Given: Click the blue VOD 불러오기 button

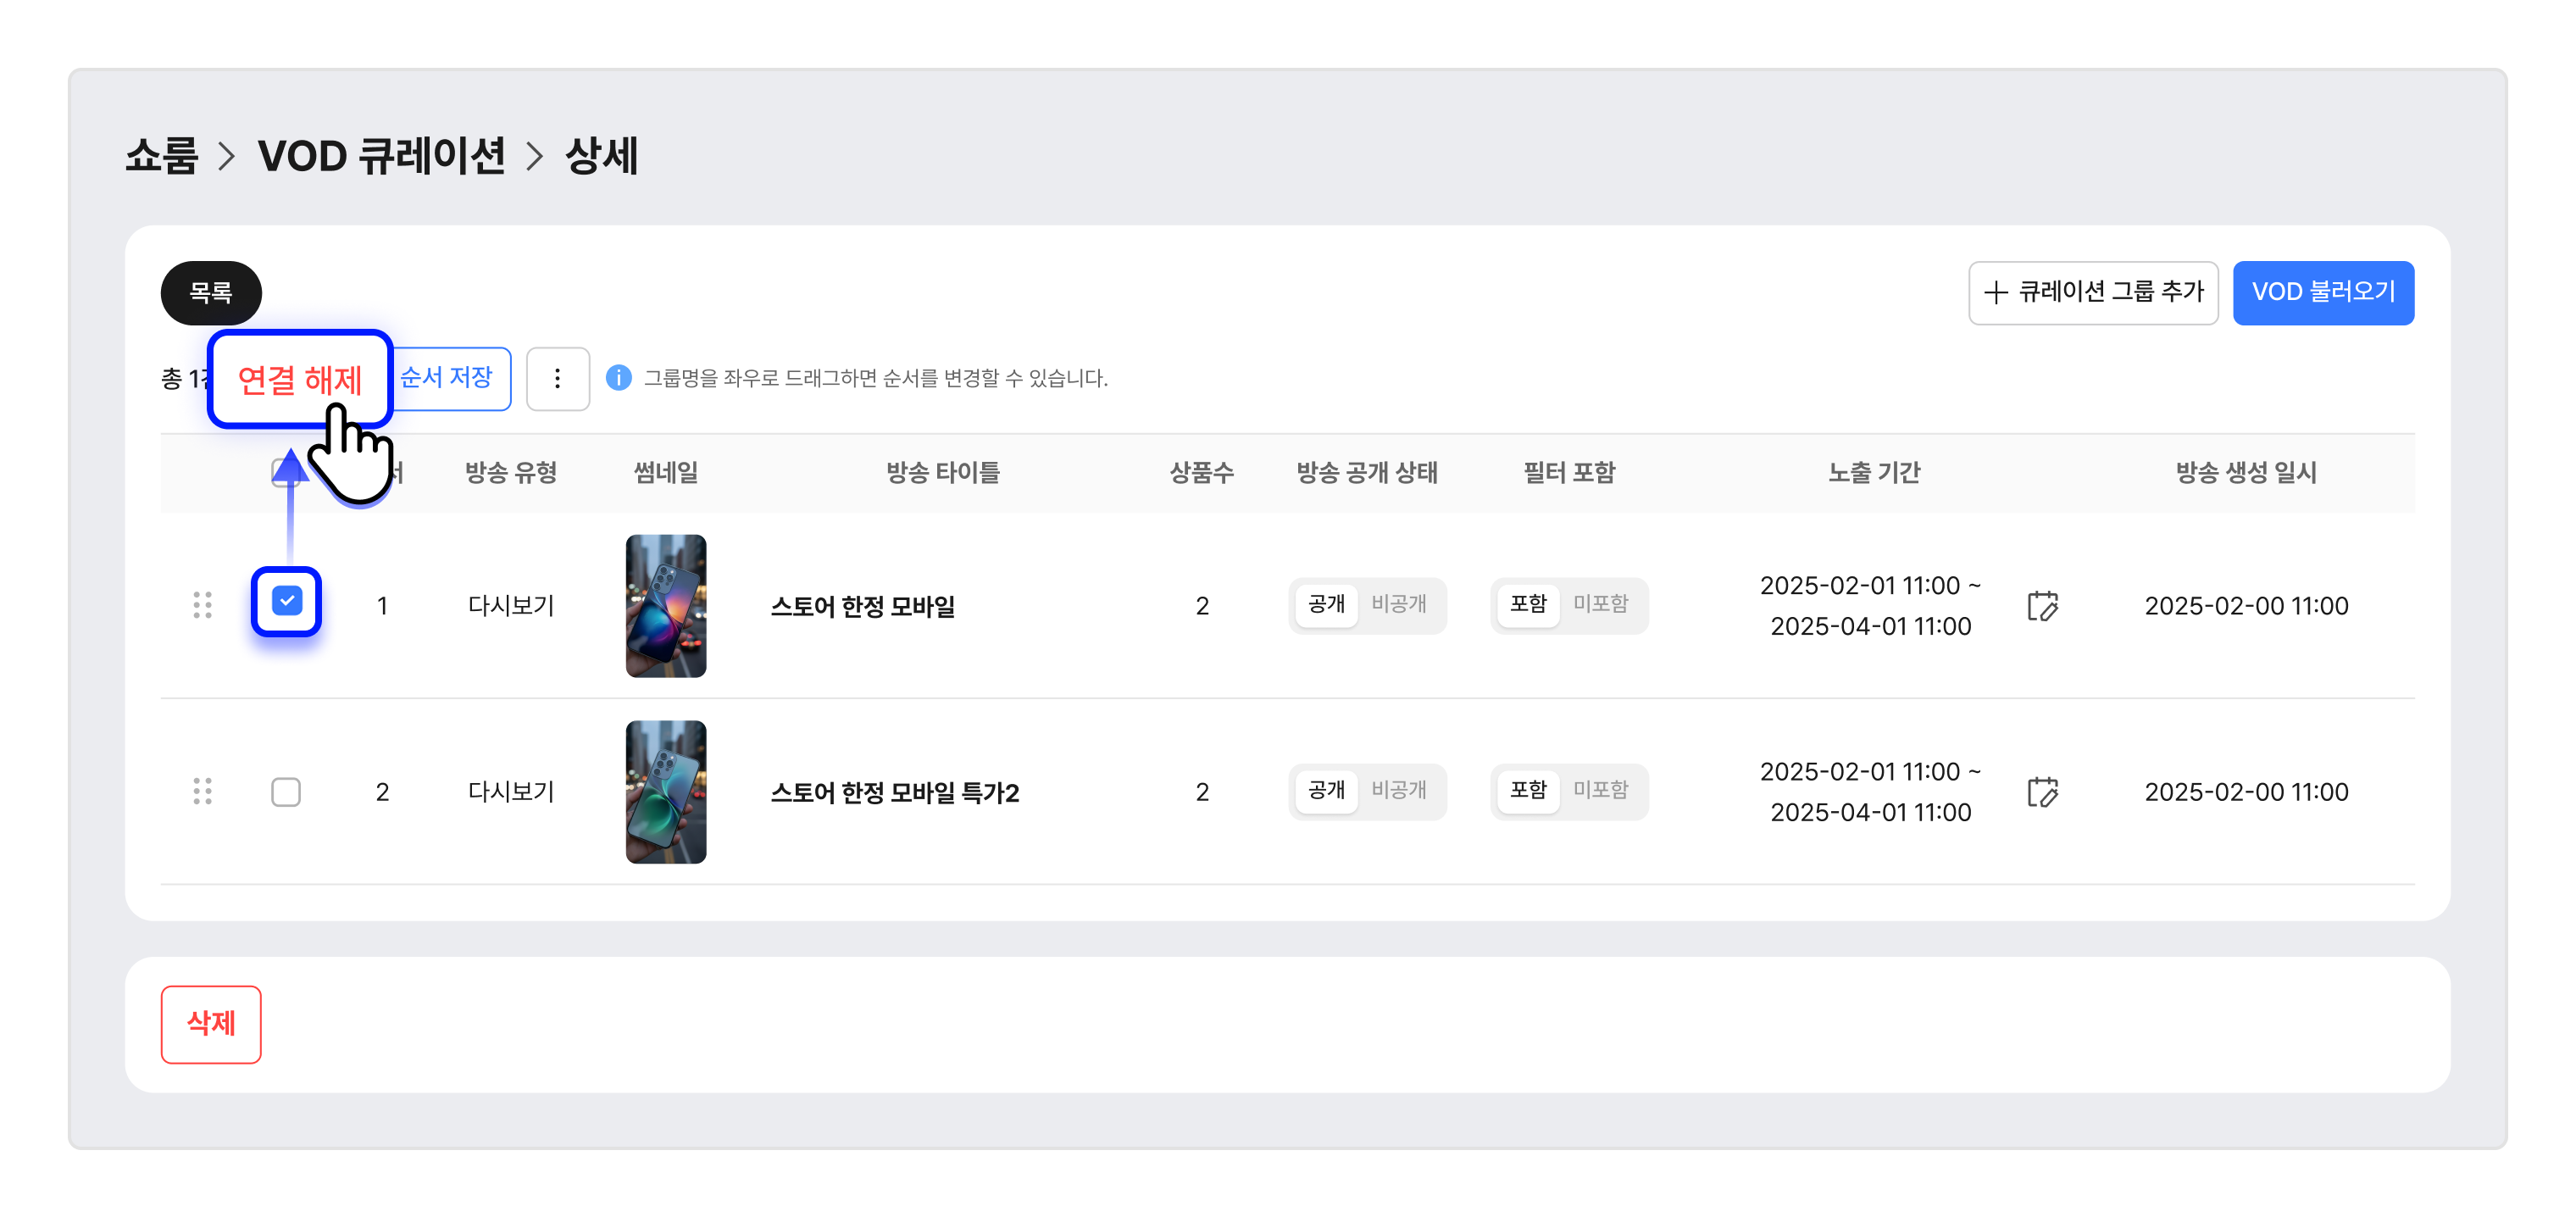Looking at the screenshot, I should [2323, 292].
